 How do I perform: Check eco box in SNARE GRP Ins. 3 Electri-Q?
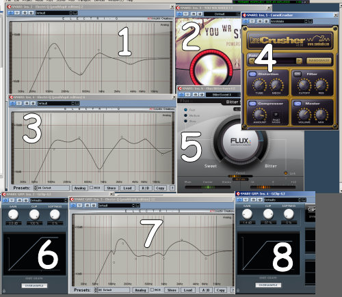(152, 289)
